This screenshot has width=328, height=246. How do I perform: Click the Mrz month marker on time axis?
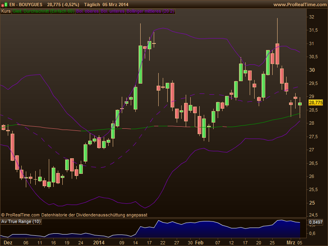click(x=290, y=242)
